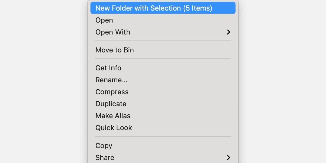Expand the Share submenu chevron

click(x=228, y=158)
